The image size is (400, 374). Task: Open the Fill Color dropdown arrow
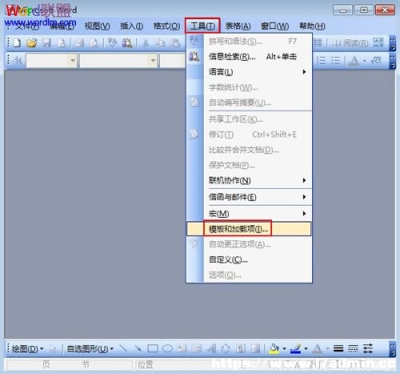[x=284, y=348]
